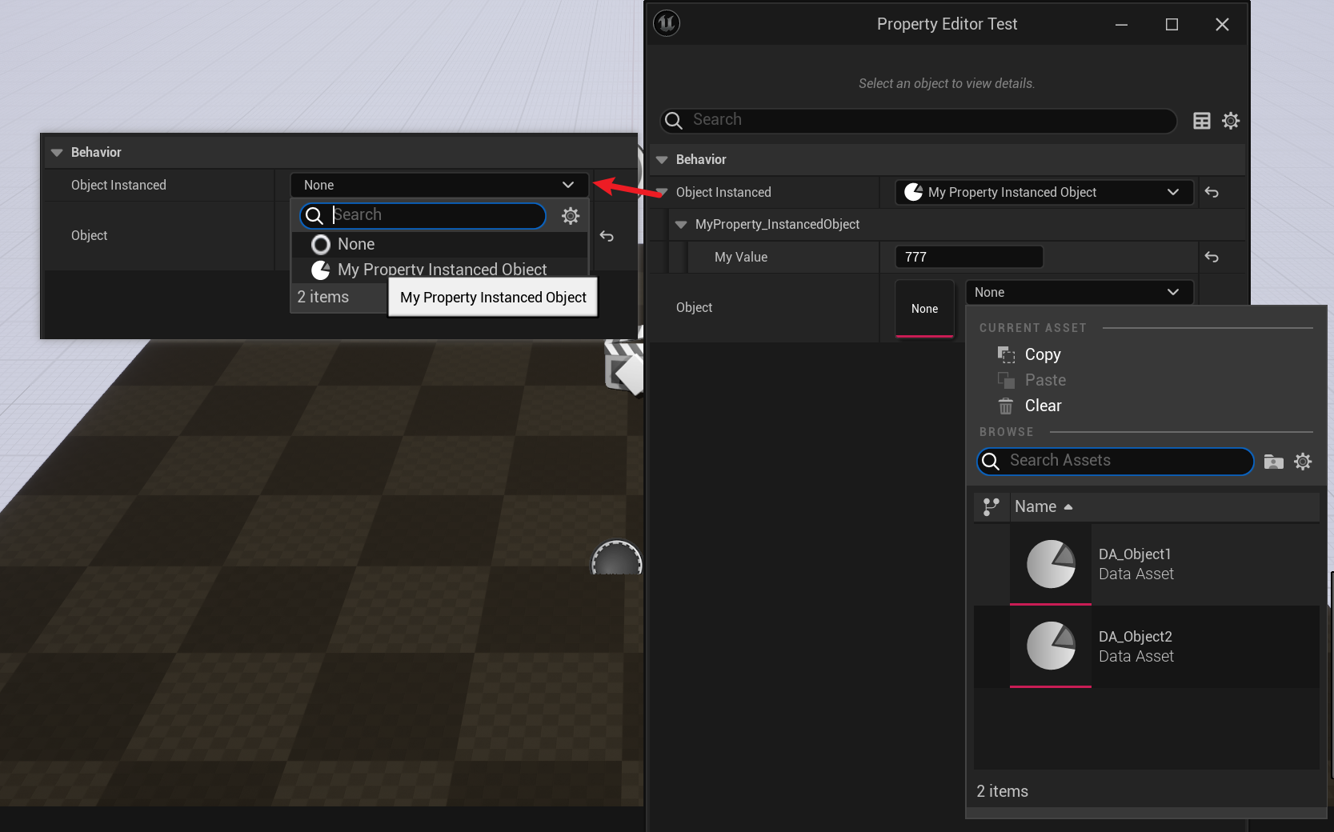Click folder icon next to Search Assets
This screenshot has height=832, width=1334.
click(1273, 462)
